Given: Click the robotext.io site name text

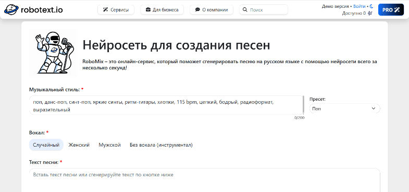Looking at the screenshot, I should pos(42,10).
